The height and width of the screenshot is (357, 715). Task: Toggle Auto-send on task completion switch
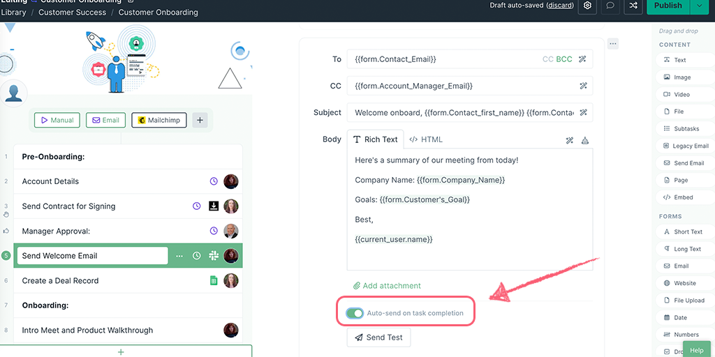click(355, 313)
